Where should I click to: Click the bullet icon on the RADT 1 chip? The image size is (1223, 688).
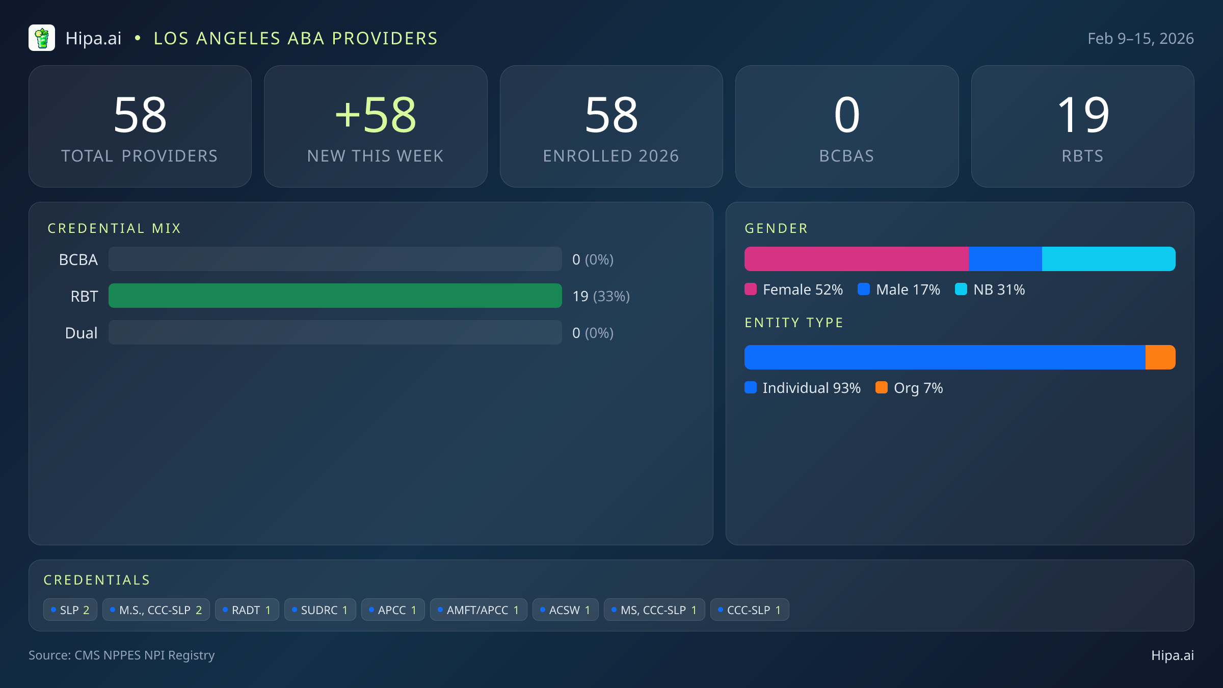click(226, 609)
